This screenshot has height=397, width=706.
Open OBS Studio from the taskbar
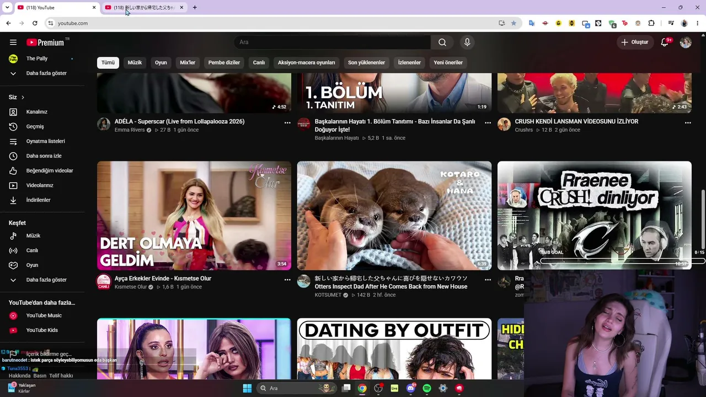(378, 388)
